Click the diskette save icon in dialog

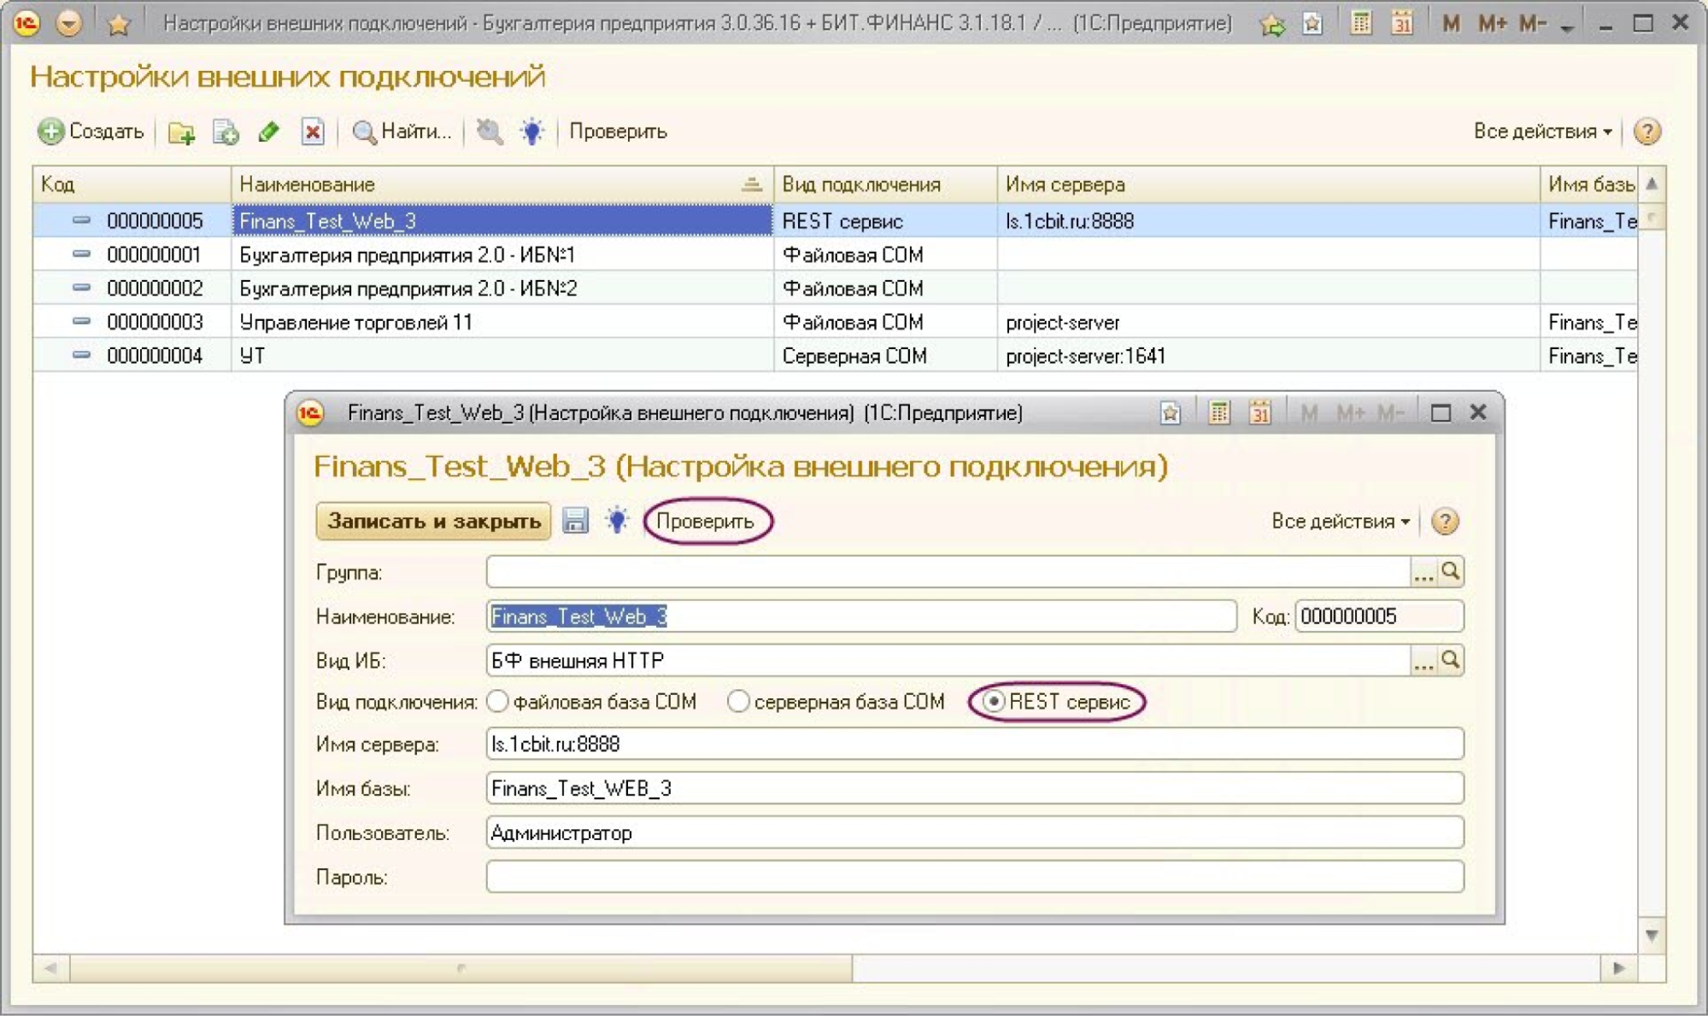[575, 521]
